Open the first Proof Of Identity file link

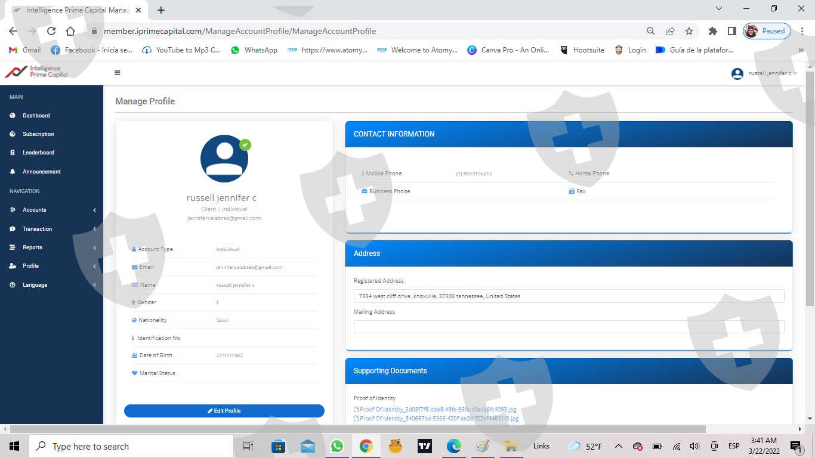coord(438,410)
